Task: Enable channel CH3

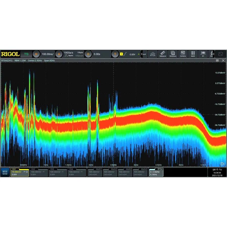Action: pos(58,172)
